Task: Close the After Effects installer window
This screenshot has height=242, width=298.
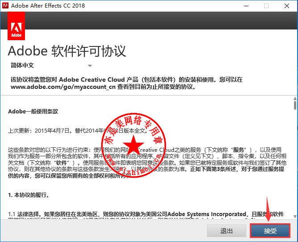Action: click(x=286, y=6)
